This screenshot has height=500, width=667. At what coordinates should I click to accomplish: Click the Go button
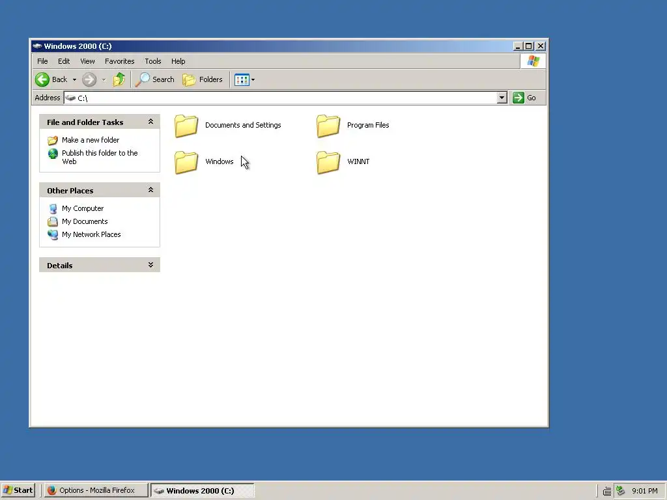point(524,98)
